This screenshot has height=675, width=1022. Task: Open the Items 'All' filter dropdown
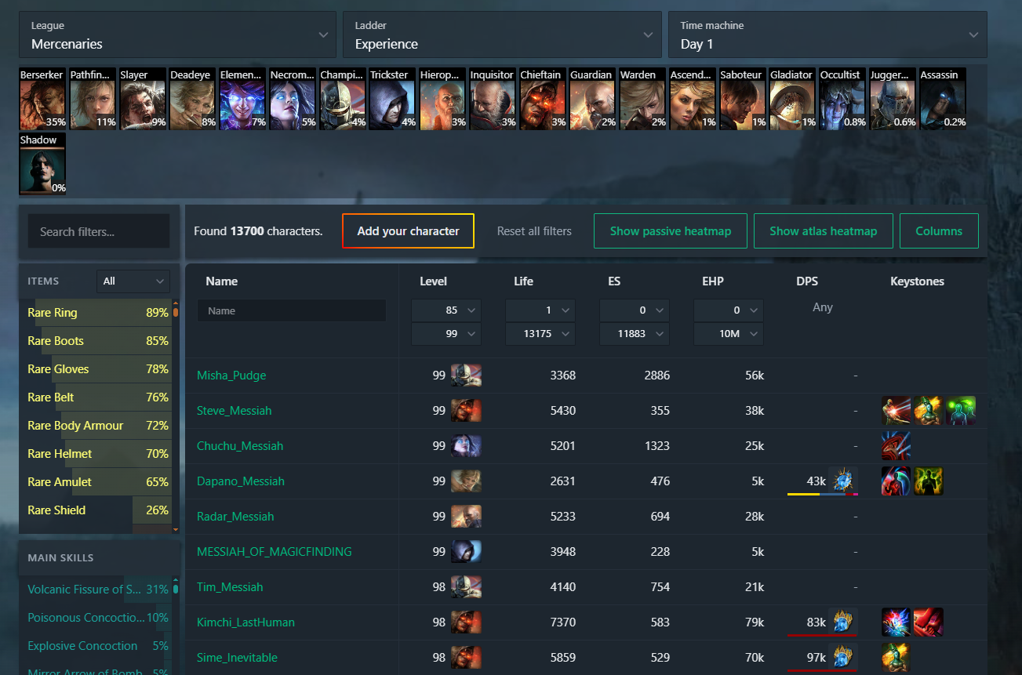click(133, 281)
